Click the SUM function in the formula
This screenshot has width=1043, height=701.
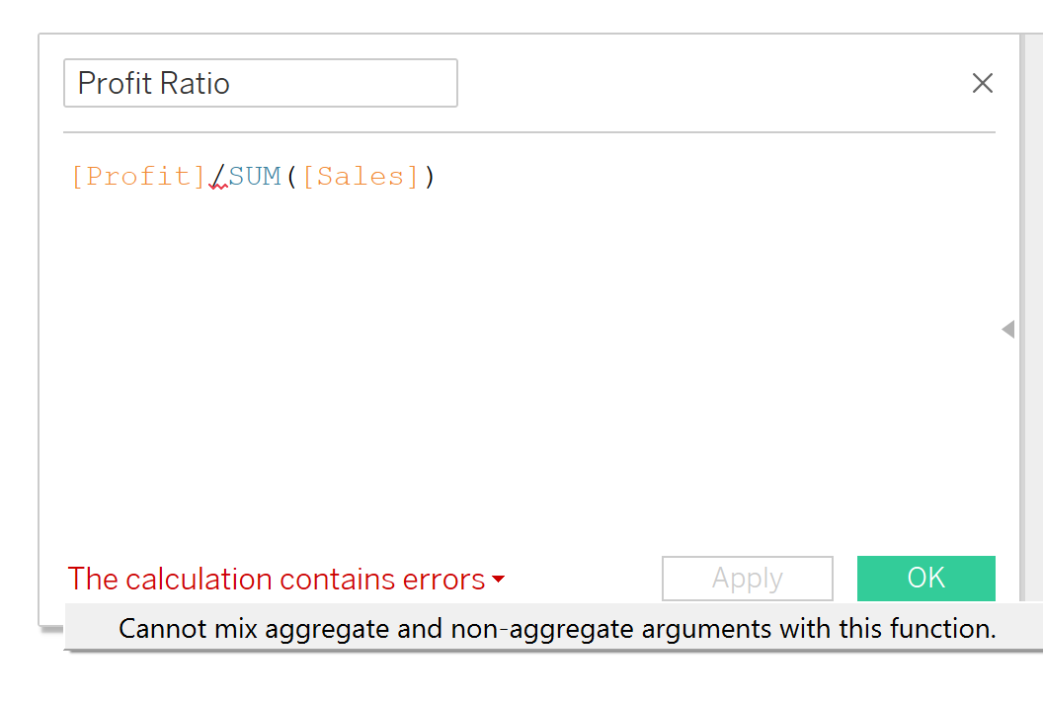(x=256, y=176)
